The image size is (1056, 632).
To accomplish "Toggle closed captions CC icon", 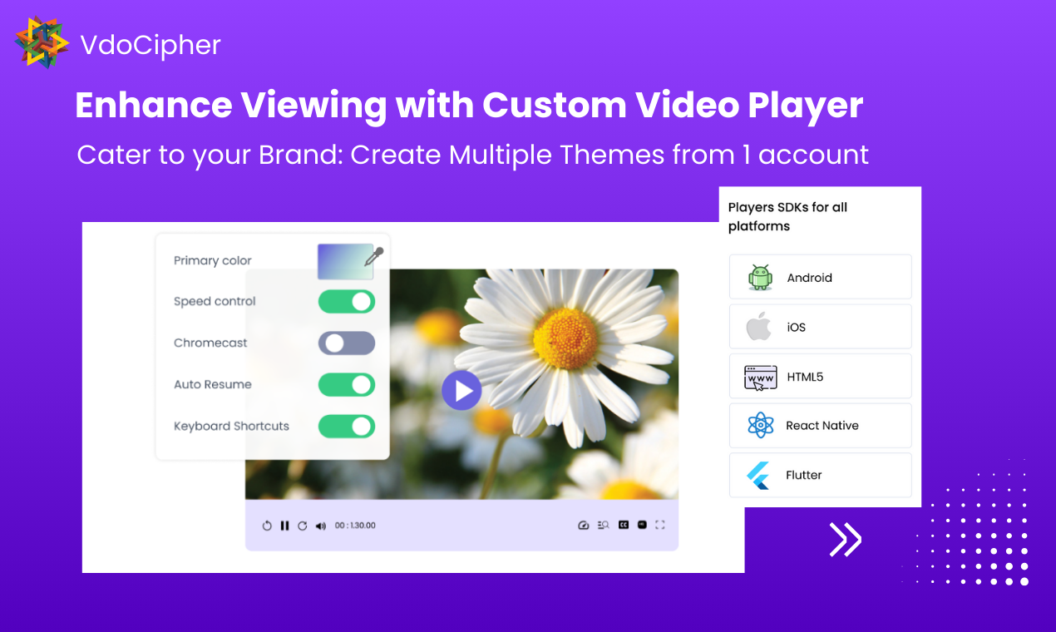I will [x=624, y=525].
